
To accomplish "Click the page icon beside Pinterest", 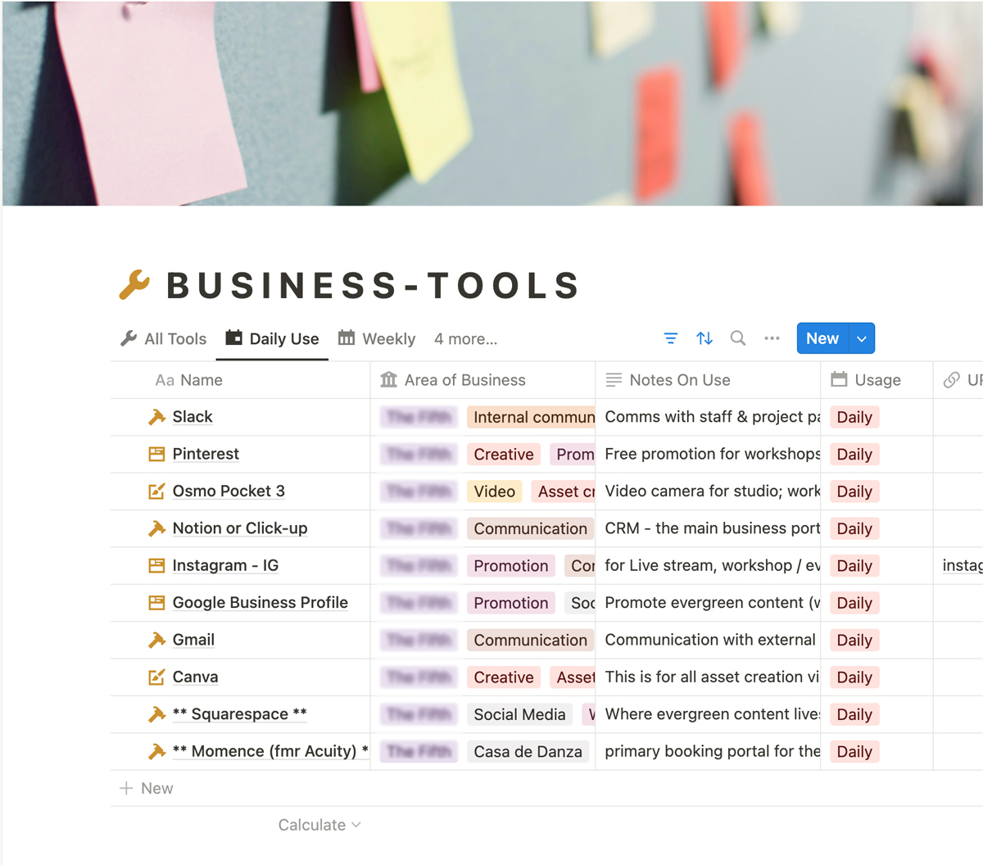I will [x=156, y=454].
